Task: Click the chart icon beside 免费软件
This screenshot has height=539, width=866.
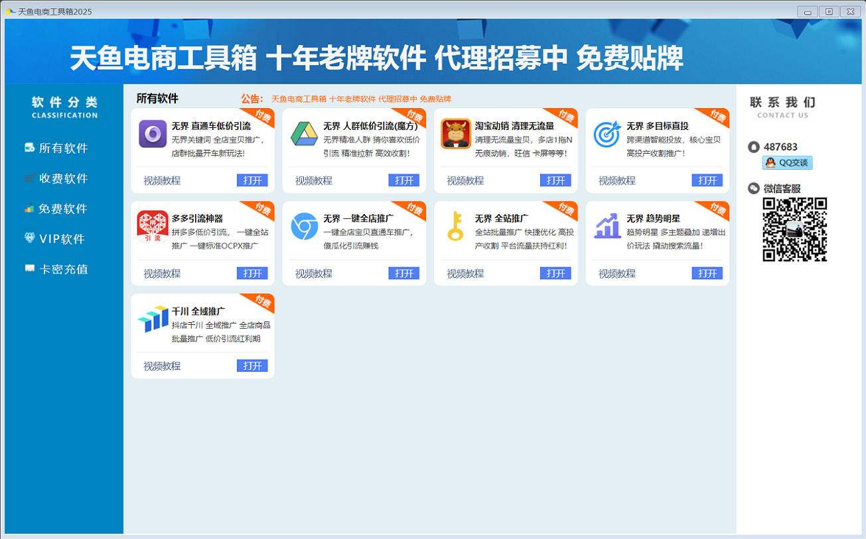Action: 29,209
